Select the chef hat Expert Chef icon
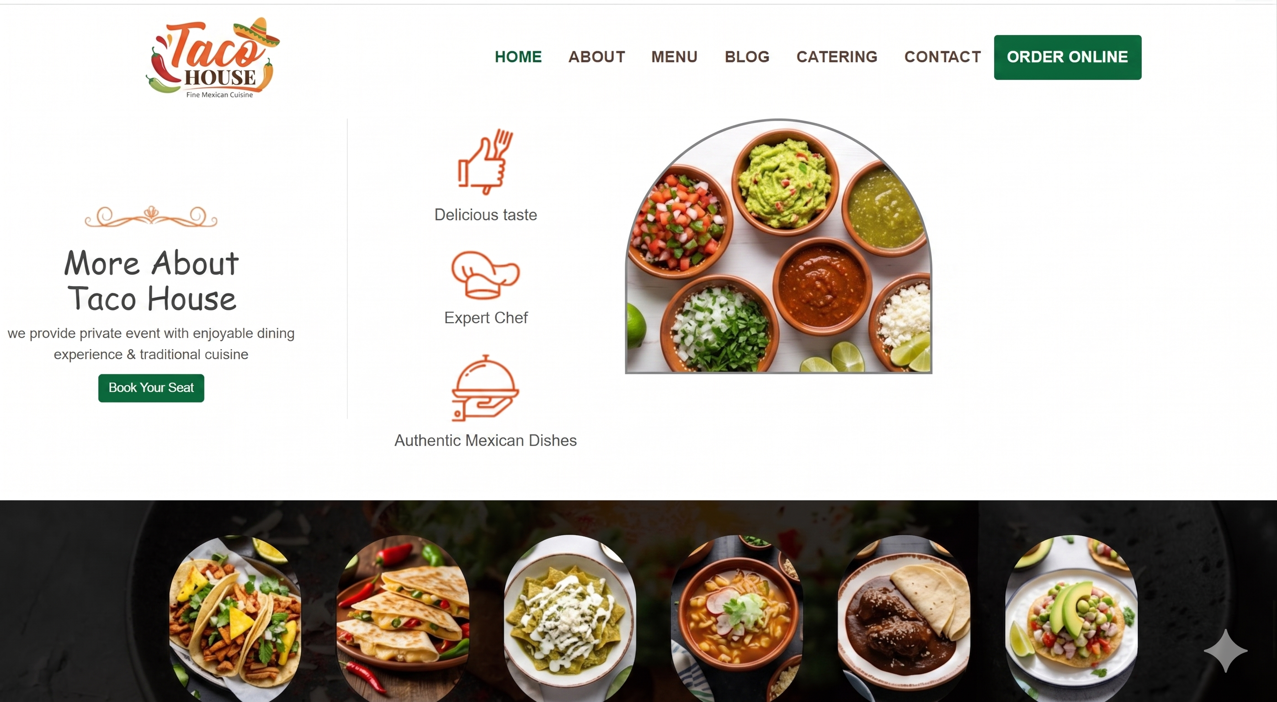The width and height of the screenshot is (1277, 702). 485,275
